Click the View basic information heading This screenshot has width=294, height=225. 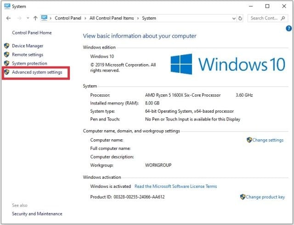(140, 36)
